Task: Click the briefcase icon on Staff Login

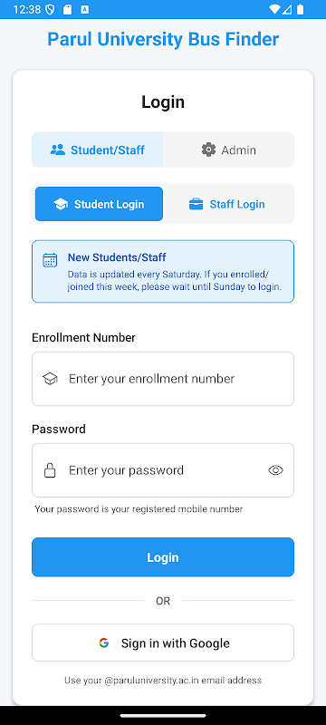Action: click(197, 205)
